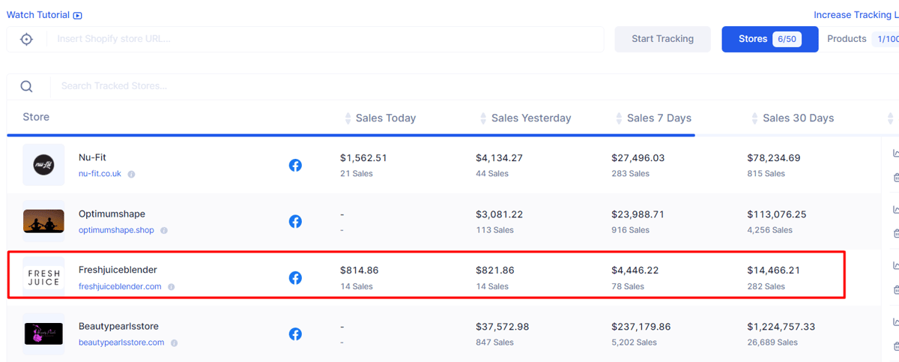The width and height of the screenshot is (899, 362).
Task: Click the crosshair target icon
Action: (26, 39)
